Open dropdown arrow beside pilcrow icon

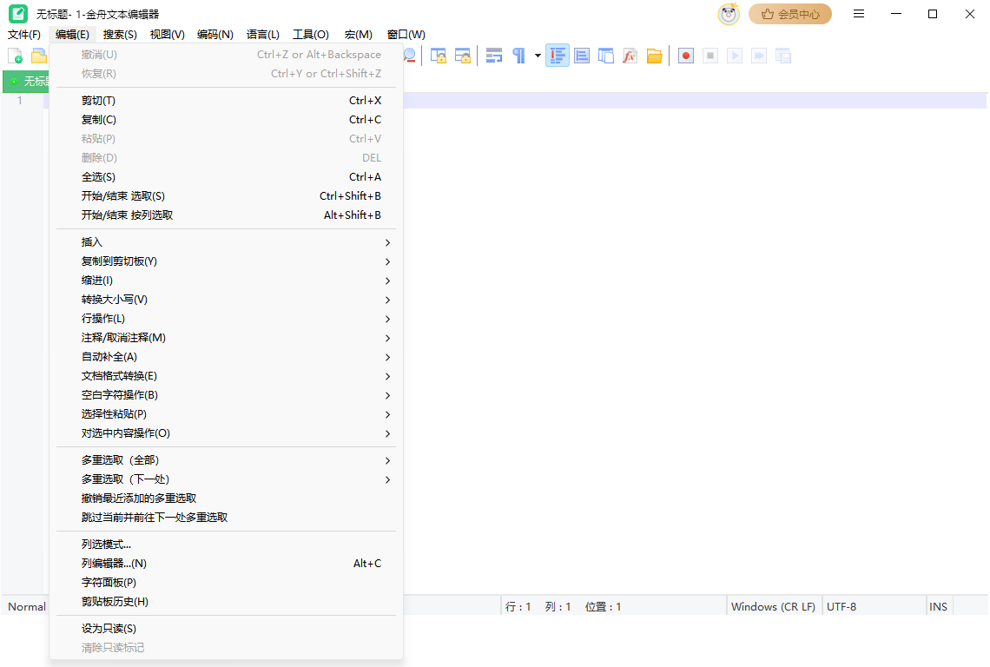point(538,56)
